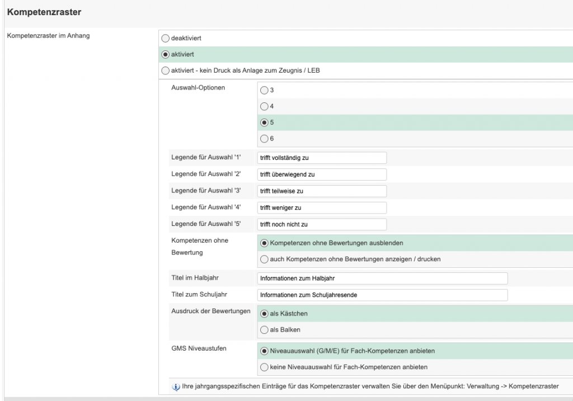Select 'auch Kompetenzen ohne Bewertungen anzeigen / drucken'
Screen dimensions: 573x401
pyautogui.click(x=264, y=260)
